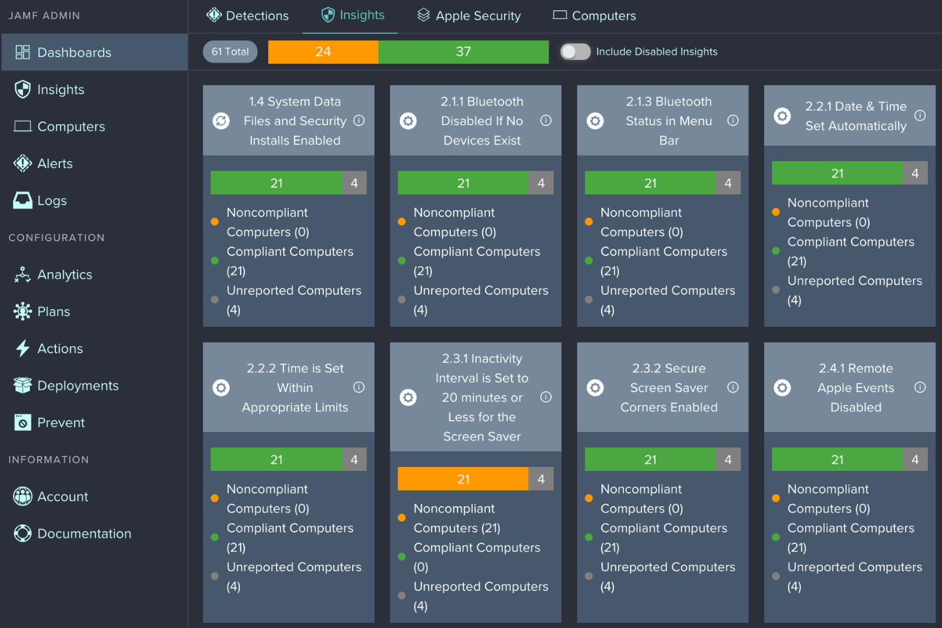Click orange 21 bar on 2.3.1 Inactivity card
Viewport: 942px width, 628px height.
tap(463, 479)
